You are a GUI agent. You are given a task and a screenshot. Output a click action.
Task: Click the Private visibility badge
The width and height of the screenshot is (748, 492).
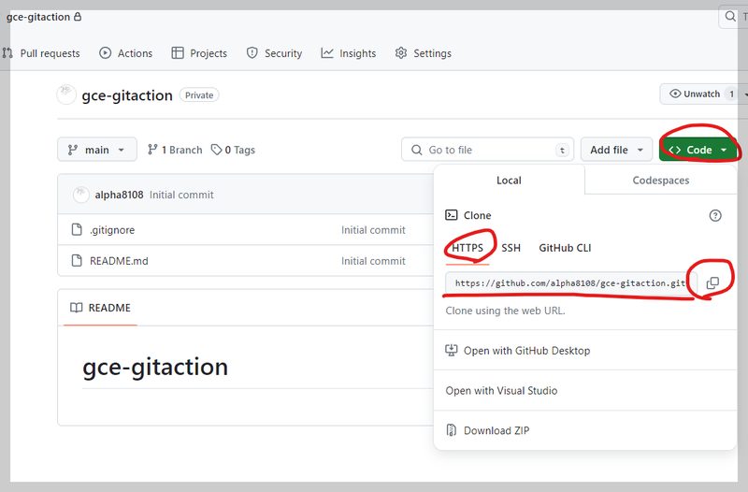coord(199,95)
